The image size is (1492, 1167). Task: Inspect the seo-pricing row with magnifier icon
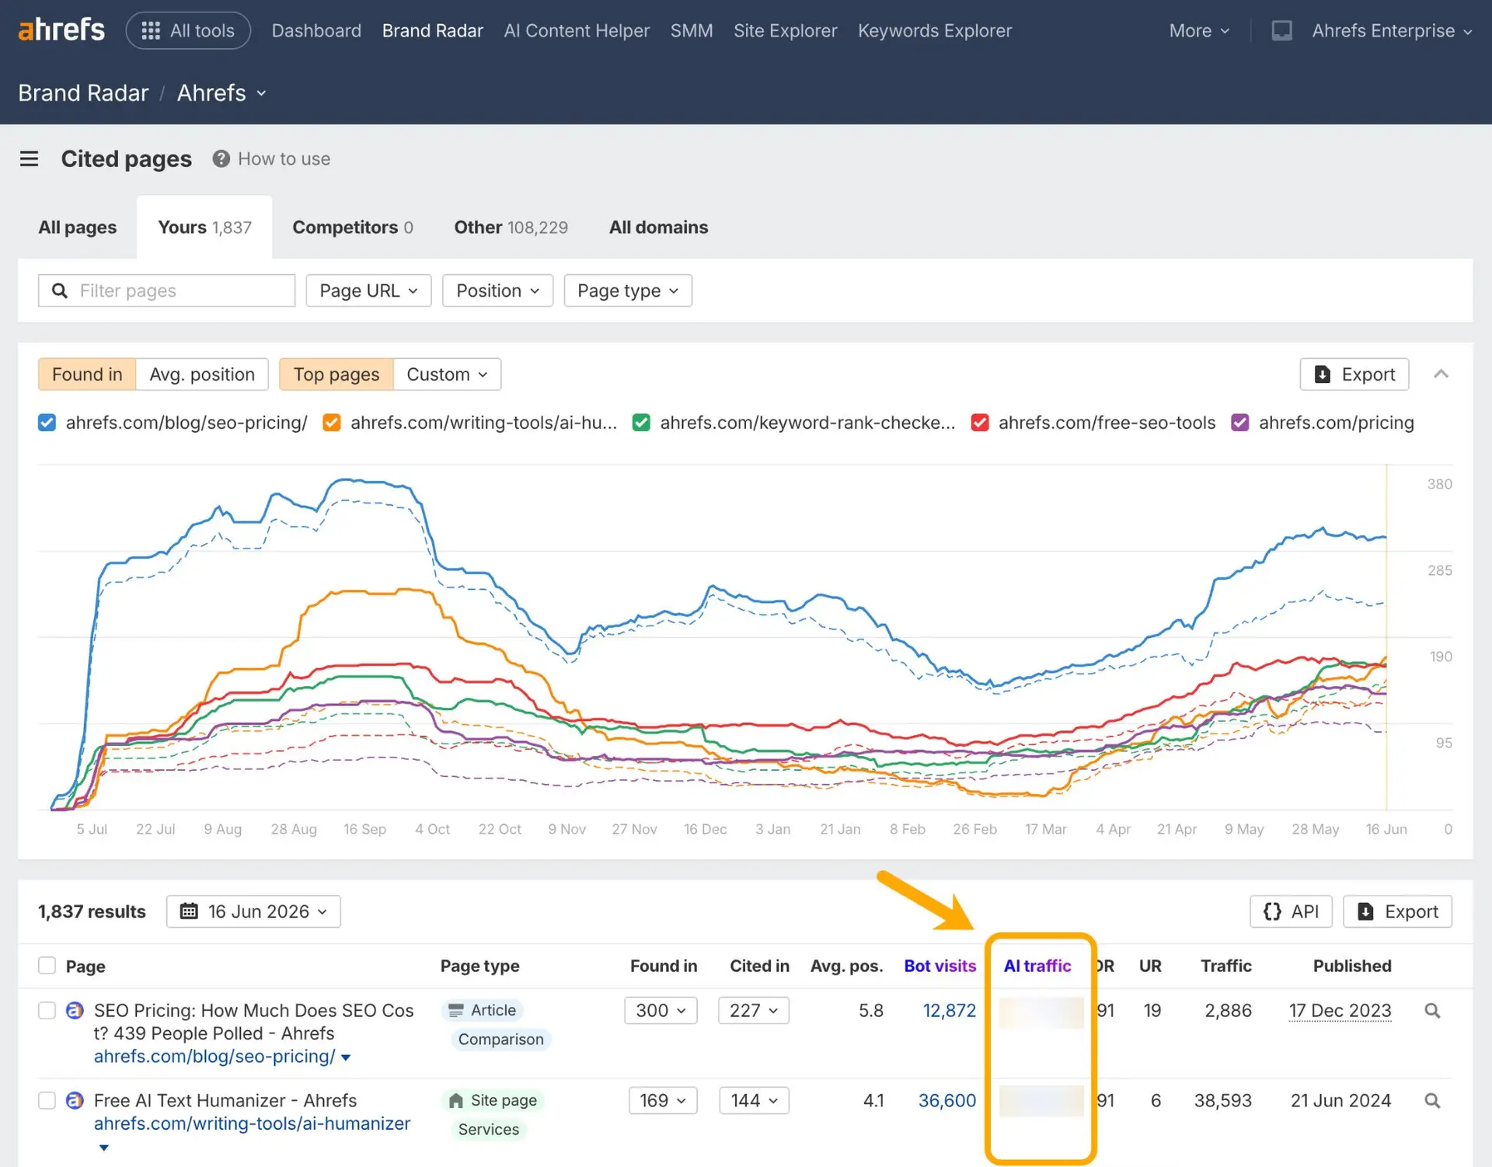pos(1432,1011)
